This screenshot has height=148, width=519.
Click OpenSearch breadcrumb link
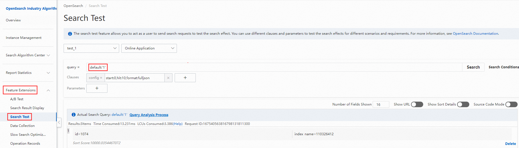73,6
